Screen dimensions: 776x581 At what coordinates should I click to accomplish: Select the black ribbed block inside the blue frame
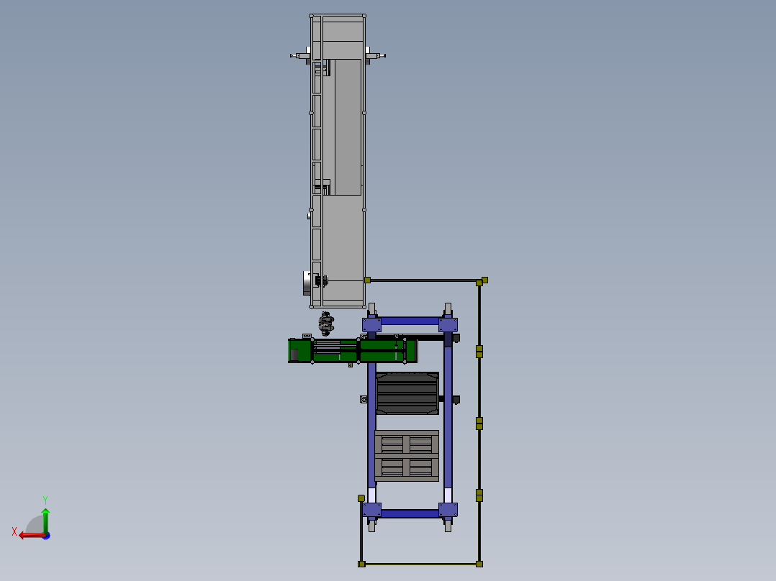coord(407,393)
